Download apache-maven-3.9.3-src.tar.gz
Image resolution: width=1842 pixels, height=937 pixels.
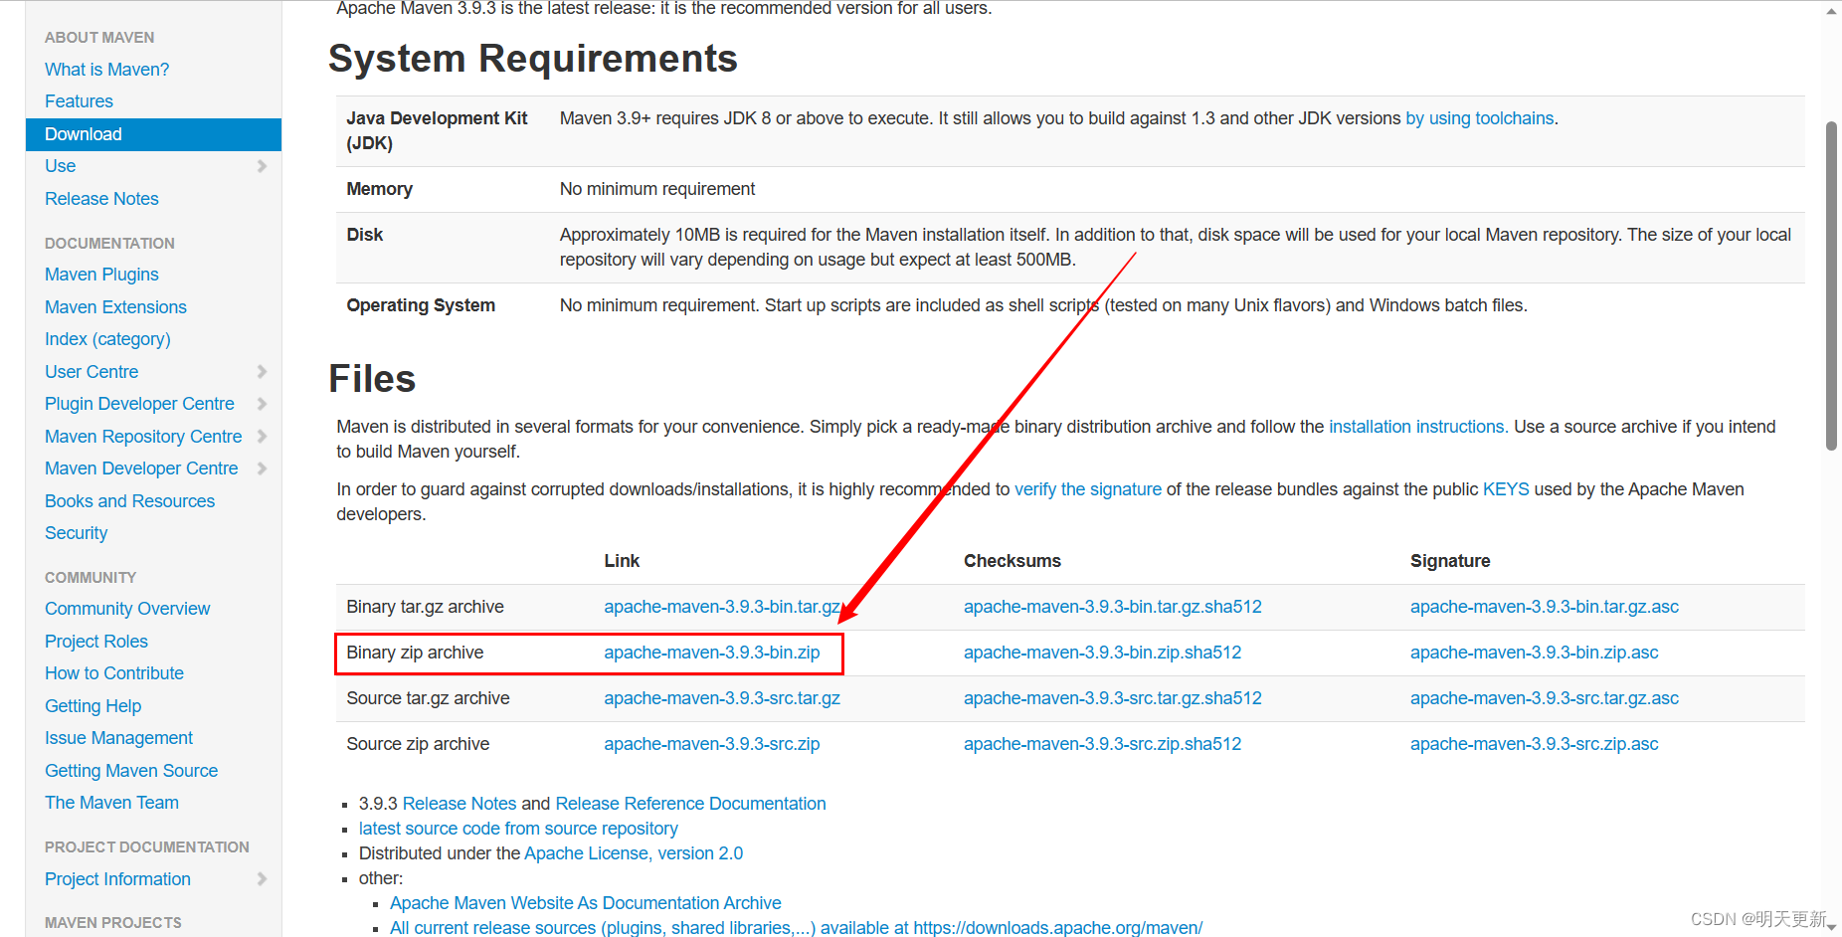[x=722, y=698]
